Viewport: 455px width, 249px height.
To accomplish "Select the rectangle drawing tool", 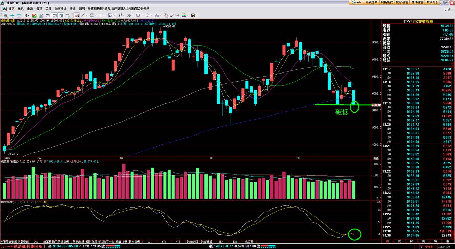I will pos(138,15).
